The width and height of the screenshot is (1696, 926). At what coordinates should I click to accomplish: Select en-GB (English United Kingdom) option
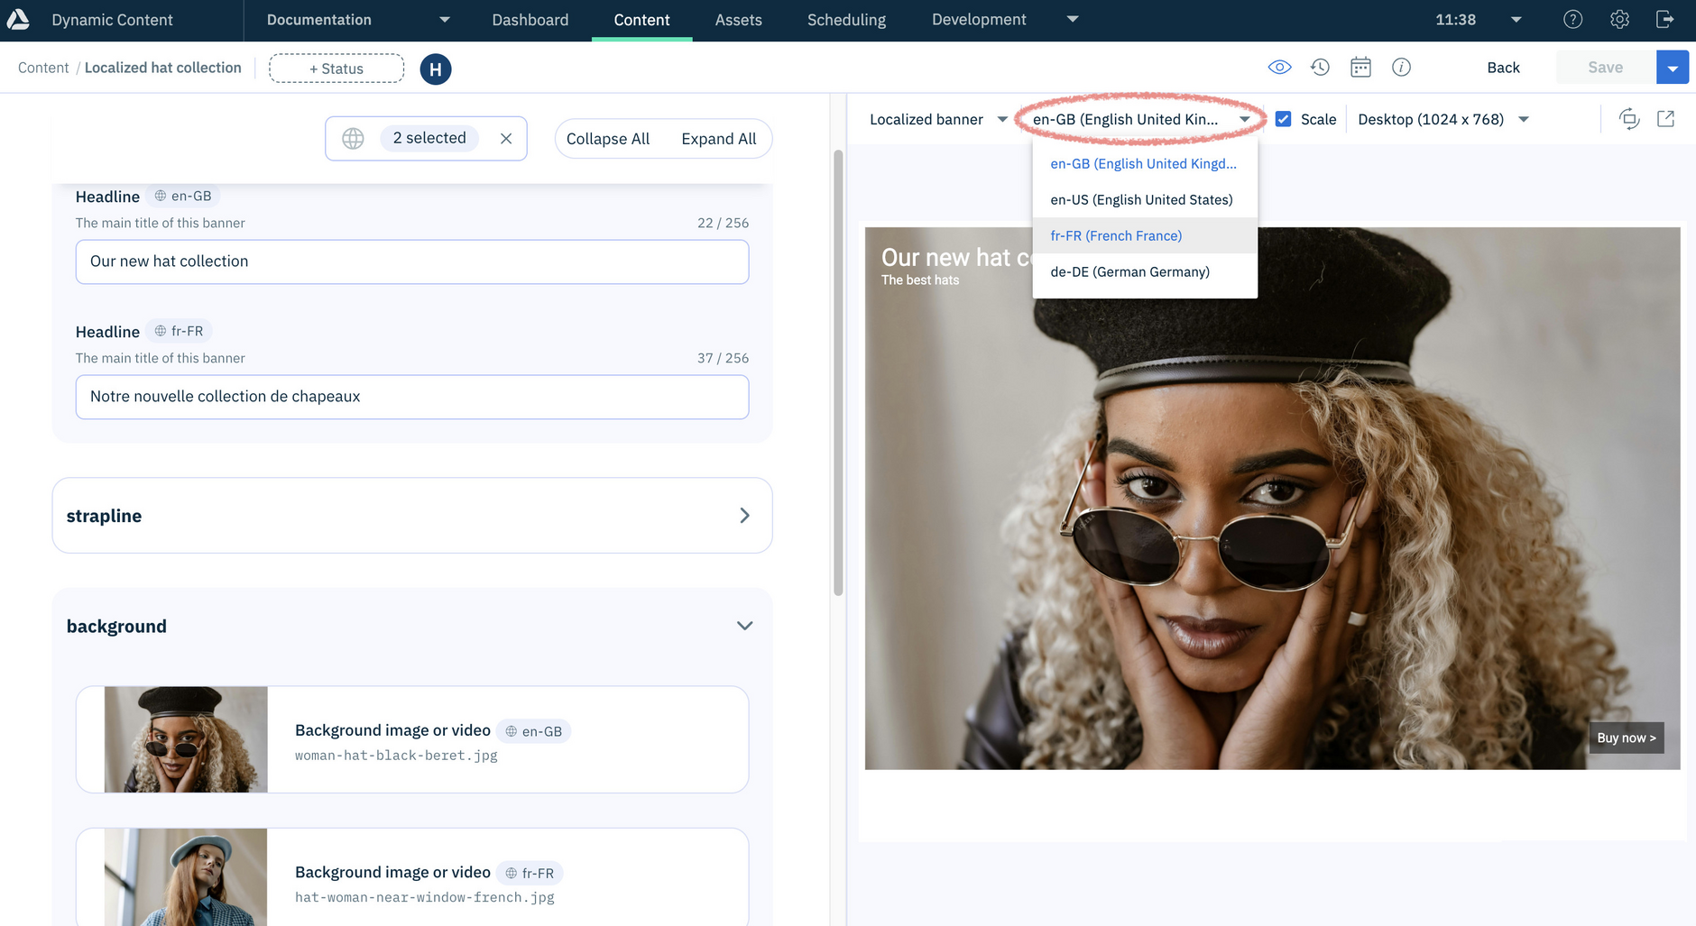1145,163
